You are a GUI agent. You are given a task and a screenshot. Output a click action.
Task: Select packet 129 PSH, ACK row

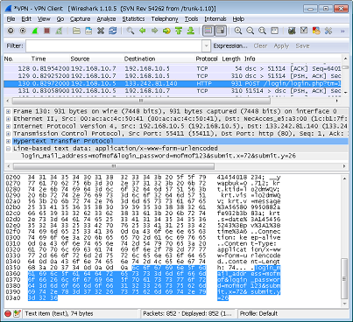[x=173, y=76]
